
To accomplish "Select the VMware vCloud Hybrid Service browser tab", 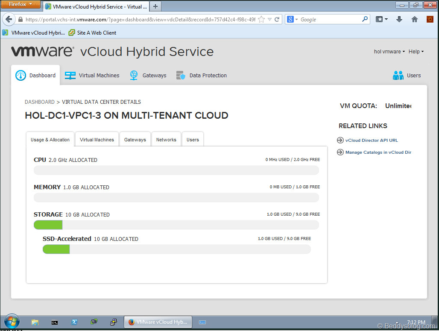I will tap(96, 6).
